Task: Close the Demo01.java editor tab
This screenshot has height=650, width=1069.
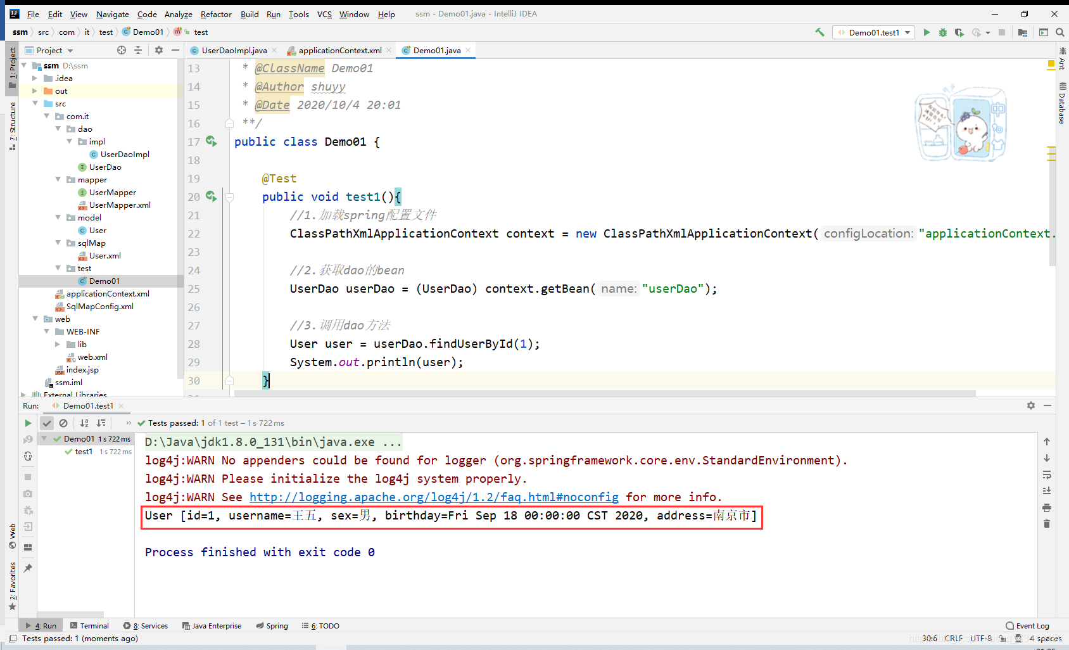Action: (469, 50)
